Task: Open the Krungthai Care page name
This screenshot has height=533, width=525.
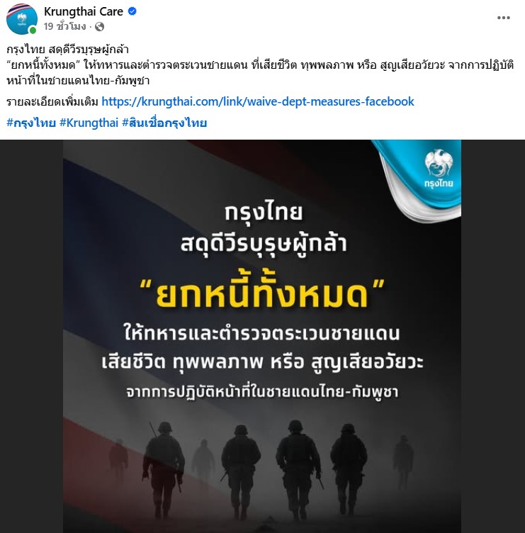Action: point(84,11)
